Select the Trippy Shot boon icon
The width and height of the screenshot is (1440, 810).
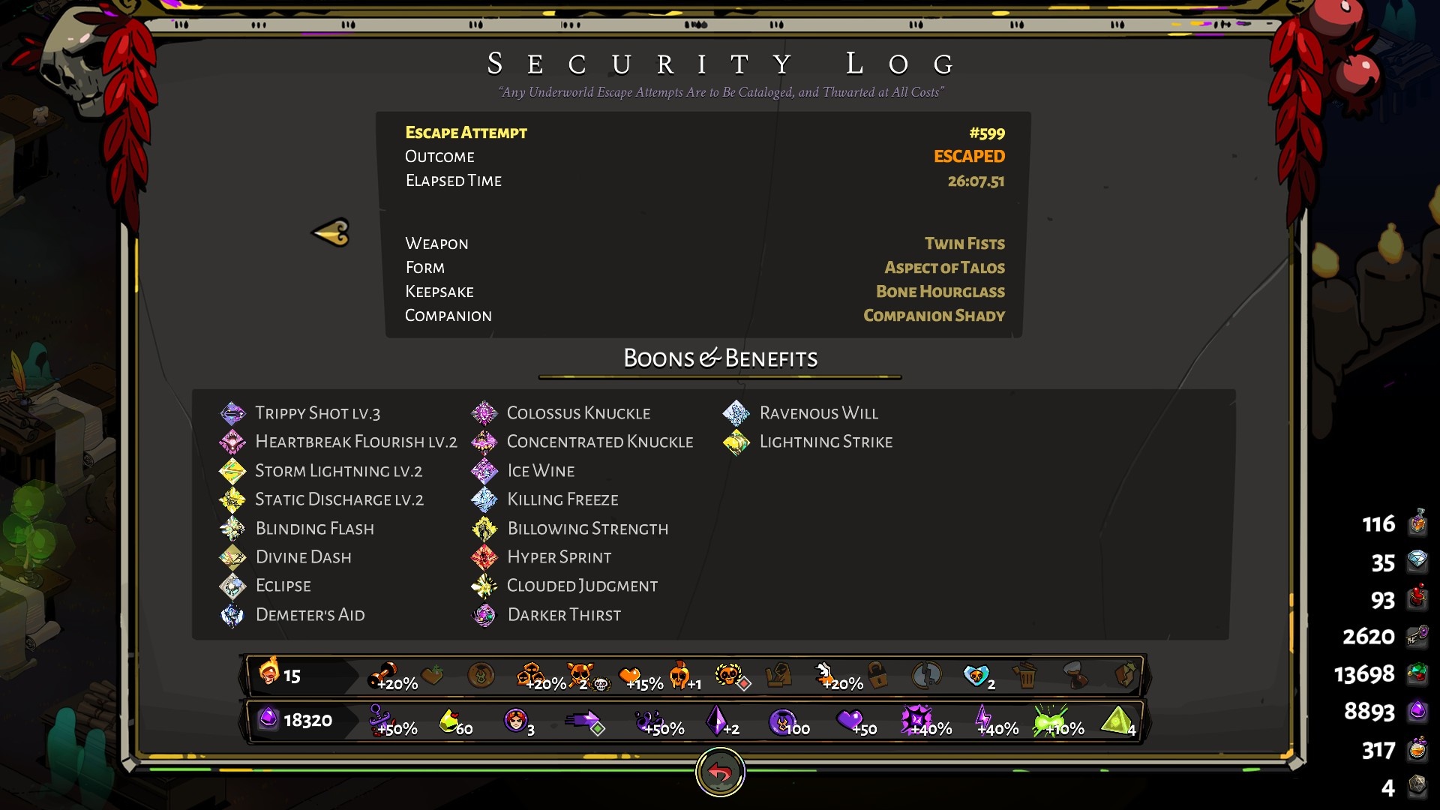click(x=232, y=413)
